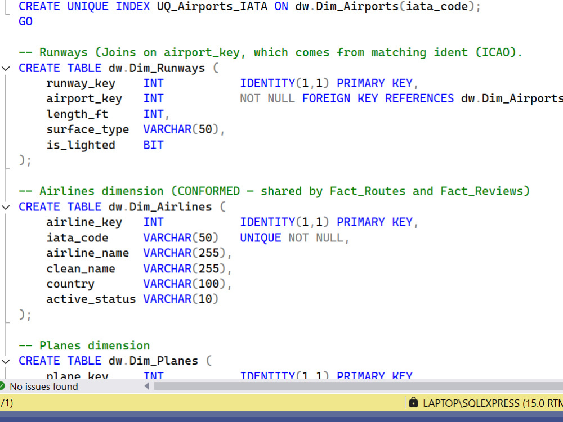Click the clean_name column name
This screenshot has width=563, height=422.
tap(81, 269)
